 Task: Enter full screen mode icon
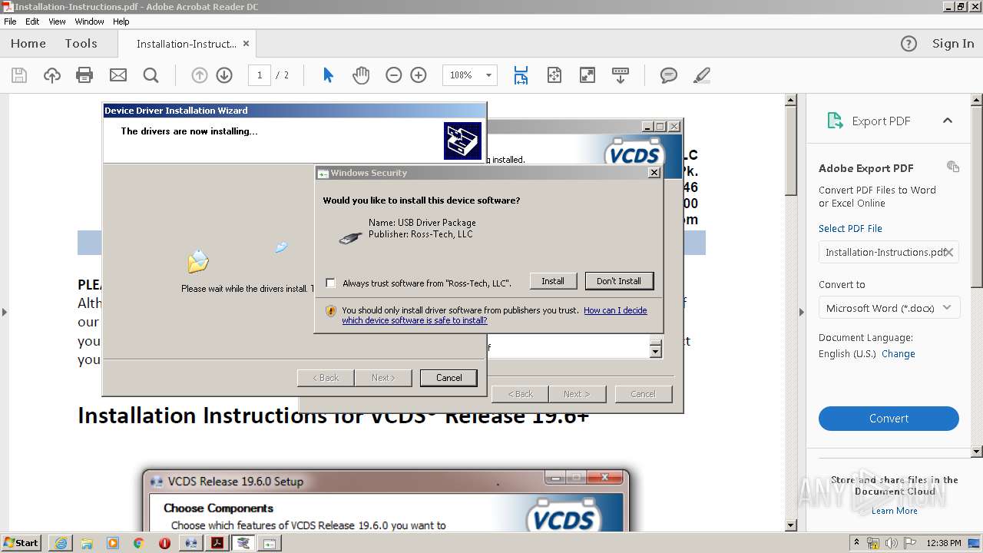point(587,75)
